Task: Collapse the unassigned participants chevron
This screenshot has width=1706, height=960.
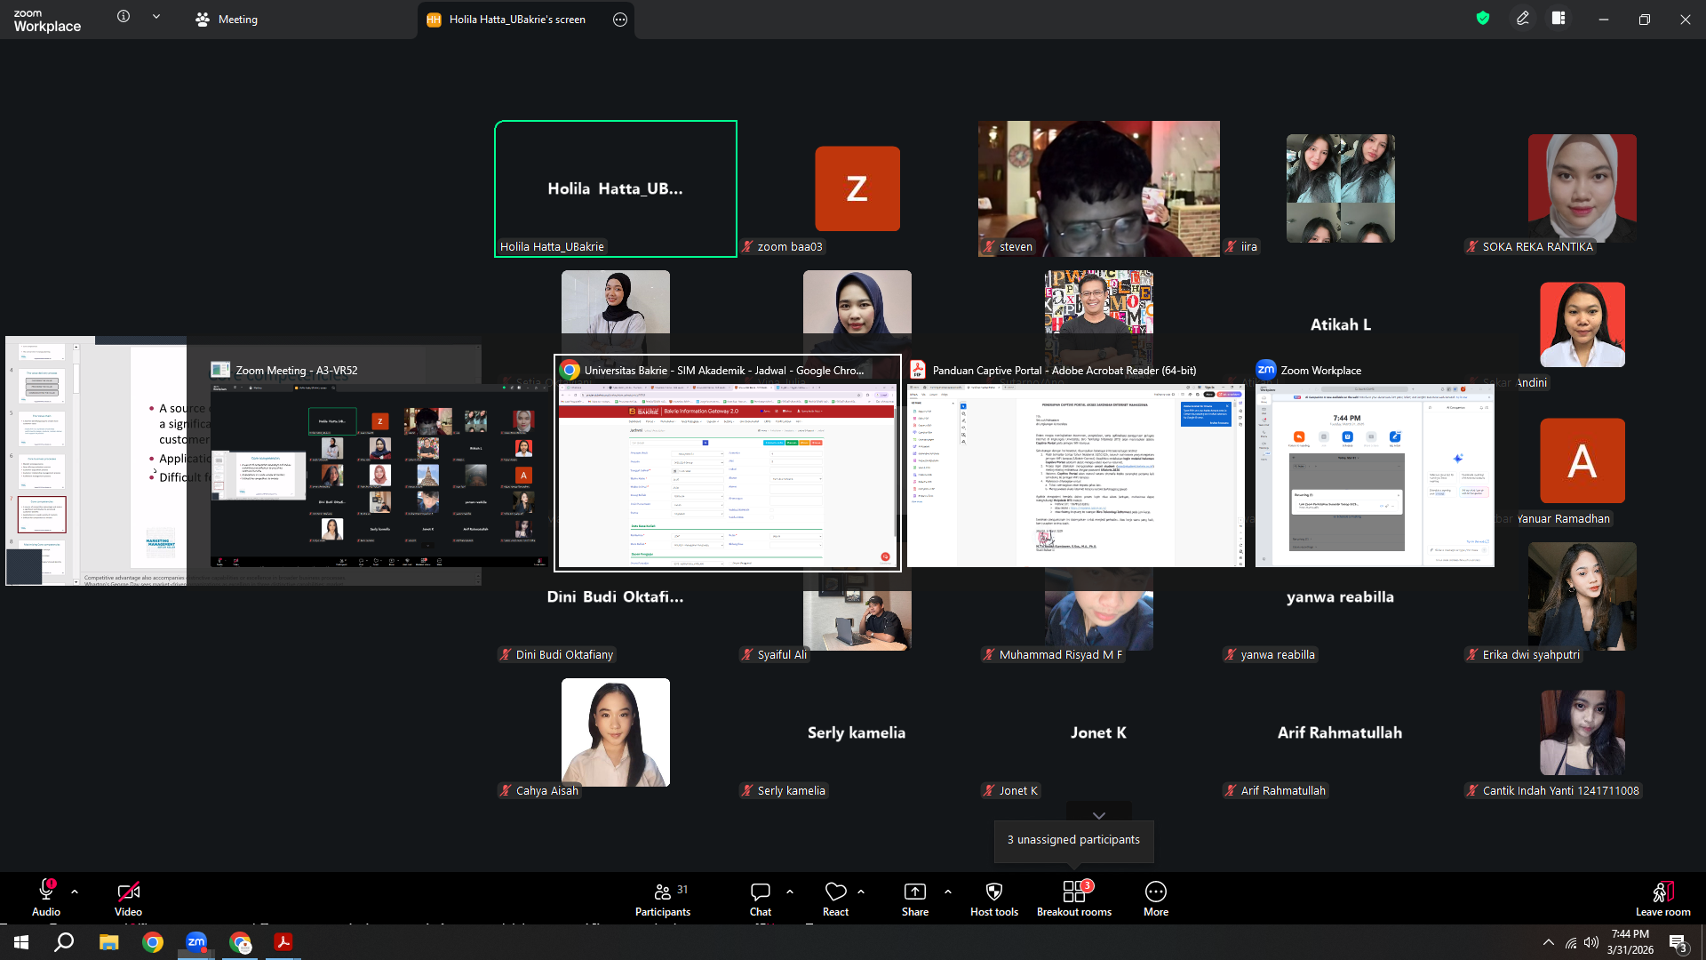Action: pos(1099,815)
